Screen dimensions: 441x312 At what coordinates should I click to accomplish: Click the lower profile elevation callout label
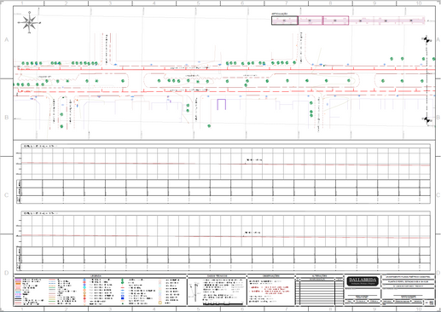pos(252,233)
